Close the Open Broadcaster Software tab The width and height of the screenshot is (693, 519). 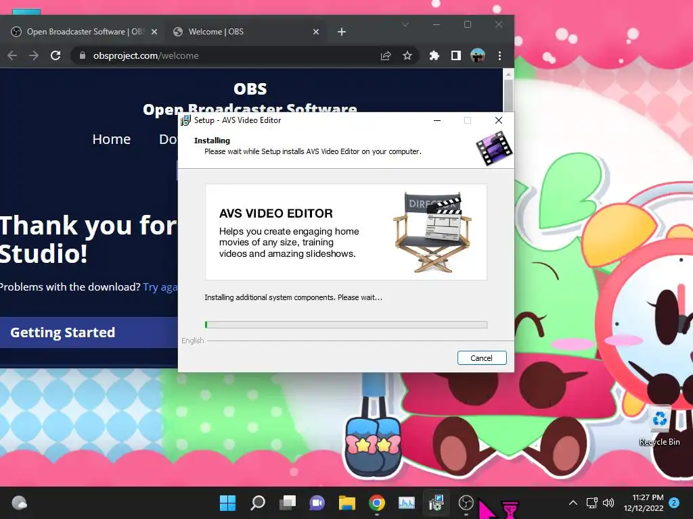pos(154,32)
